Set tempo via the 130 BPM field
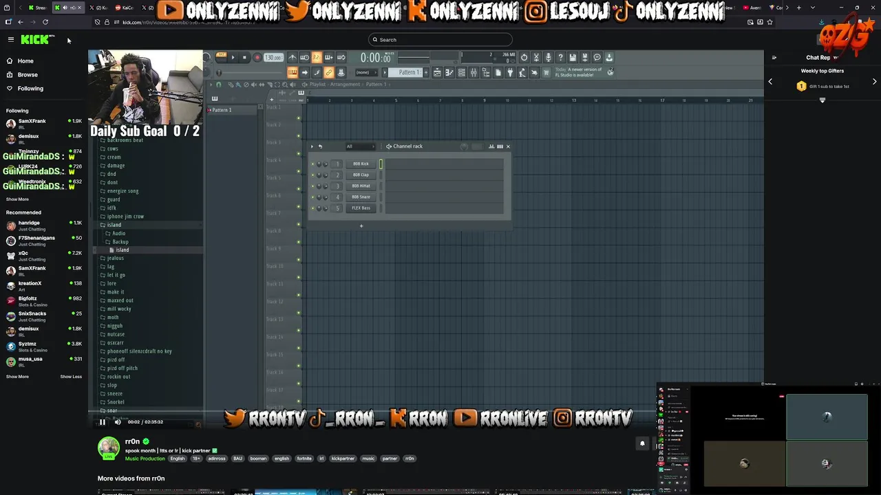 pos(273,57)
